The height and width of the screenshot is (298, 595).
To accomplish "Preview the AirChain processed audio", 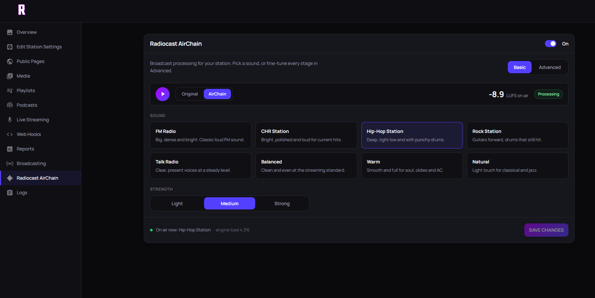I will 217,94.
